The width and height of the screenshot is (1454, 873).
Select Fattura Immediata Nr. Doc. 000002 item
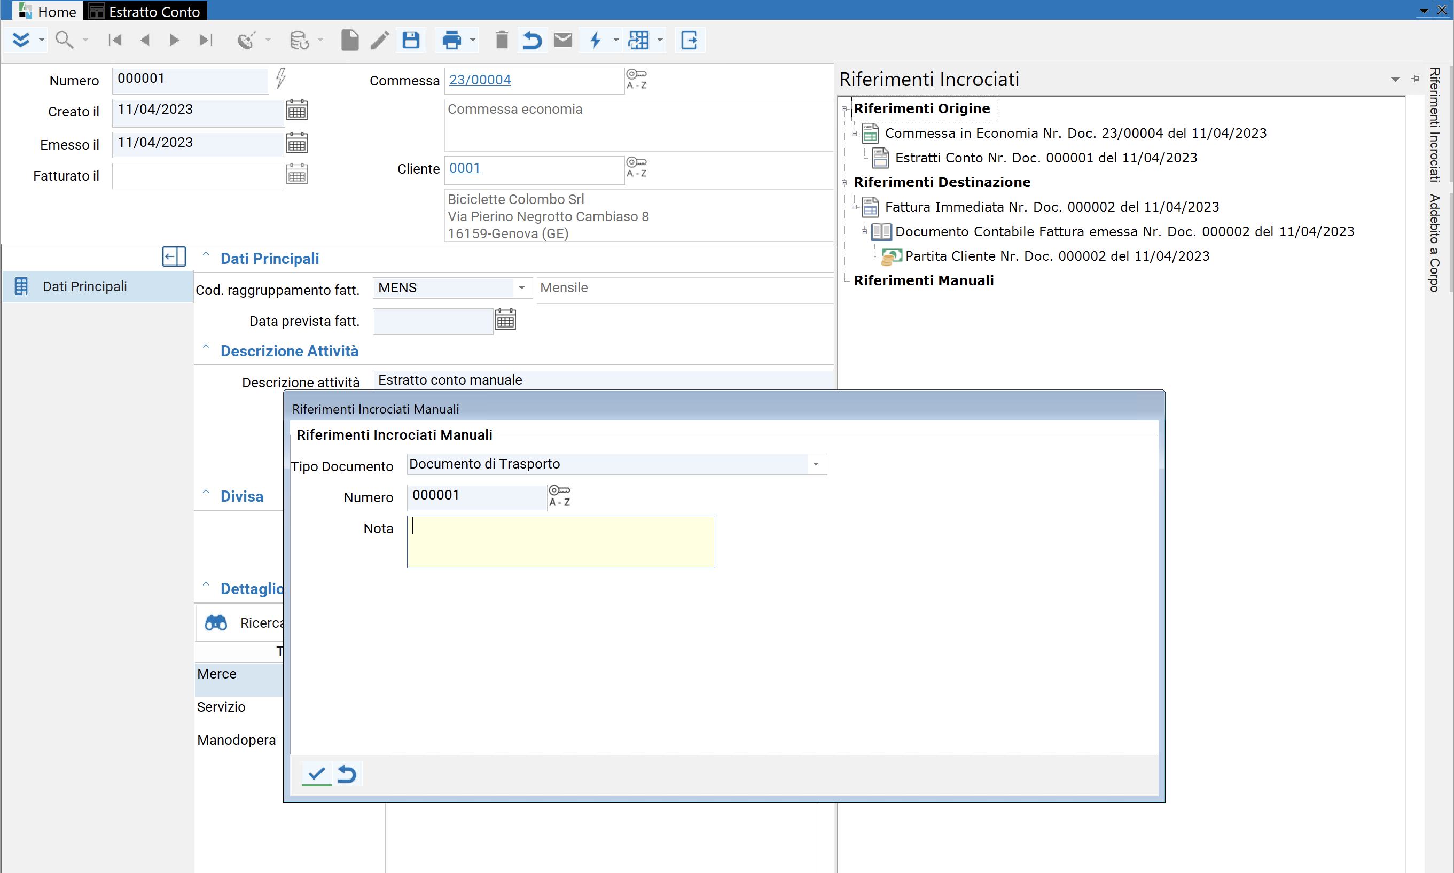click(1052, 206)
